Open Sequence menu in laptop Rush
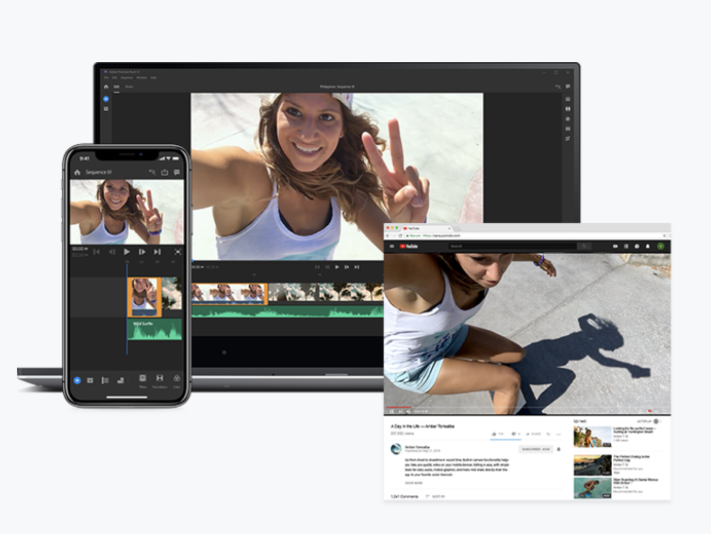Viewport: 711px width, 534px height. 127,78
